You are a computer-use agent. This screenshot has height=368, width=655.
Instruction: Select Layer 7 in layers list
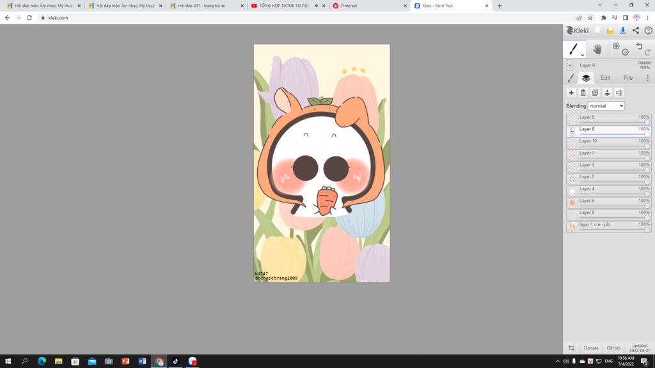pos(609,155)
